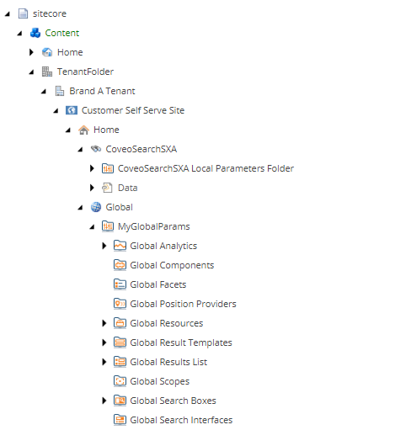Select the MyGlobalParams label

(x=154, y=226)
